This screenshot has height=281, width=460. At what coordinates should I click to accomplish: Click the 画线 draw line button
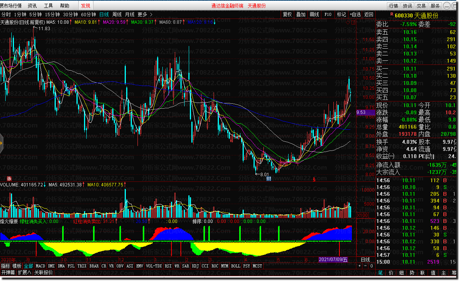[x=314, y=14]
